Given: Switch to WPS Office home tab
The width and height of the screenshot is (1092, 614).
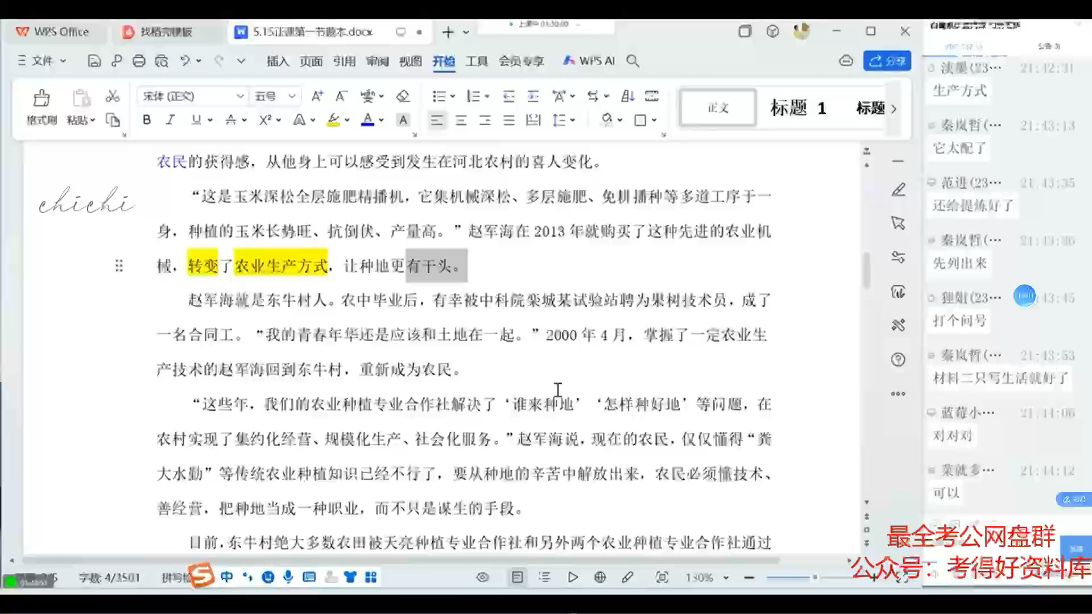Looking at the screenshot, I should 52,32.
